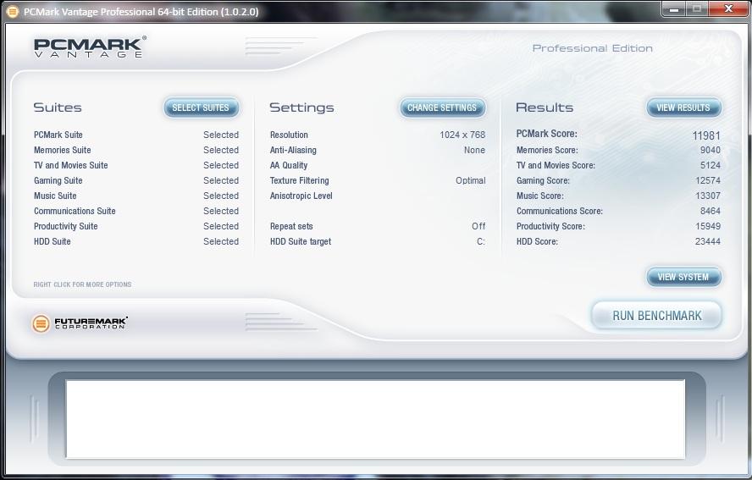Click the PCMark Score: label
The height and width of the screenshot is (480, 752).
[x=547, y=134]
